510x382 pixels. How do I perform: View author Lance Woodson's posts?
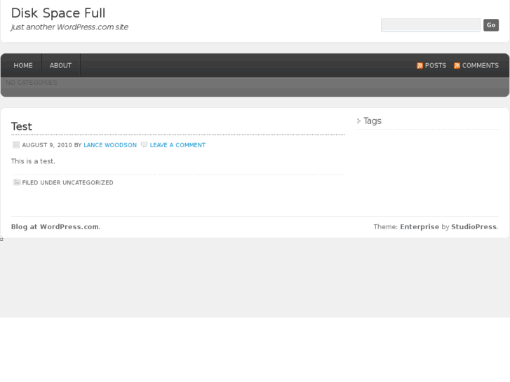tap(110, 145)
